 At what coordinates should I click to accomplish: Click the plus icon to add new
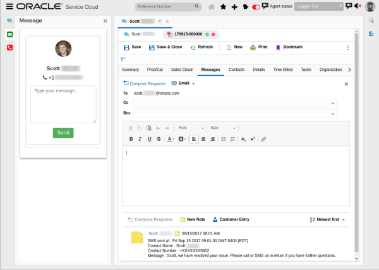pos(234,6)
